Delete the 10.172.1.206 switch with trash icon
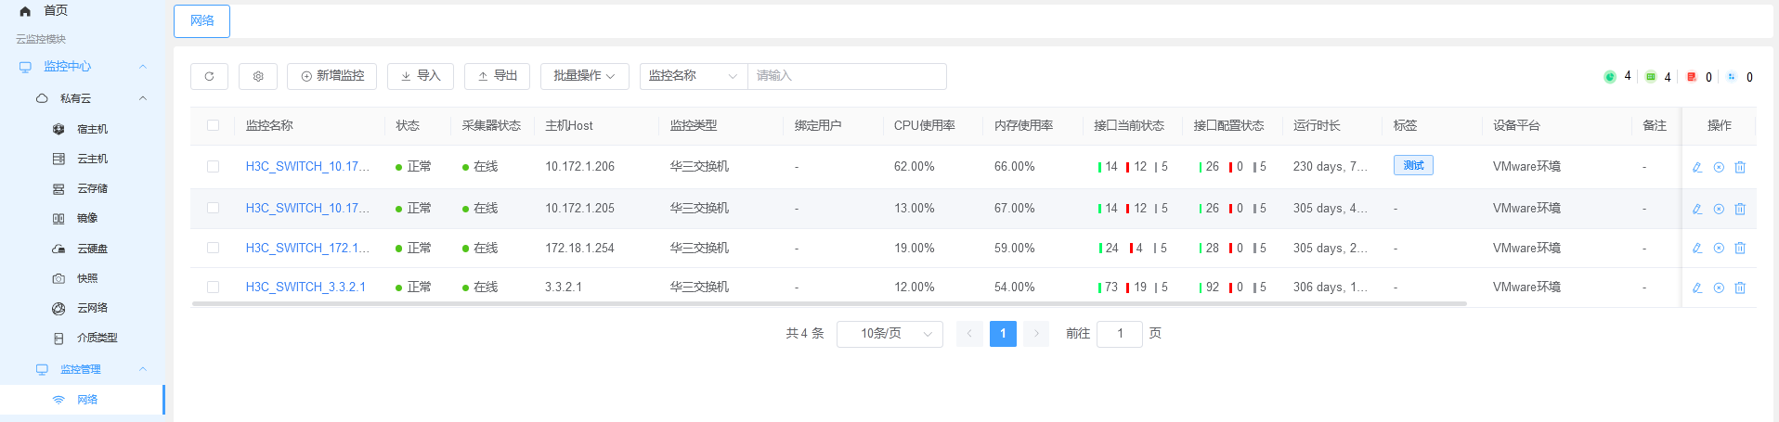1779x422 pixels. (1740, 167)
